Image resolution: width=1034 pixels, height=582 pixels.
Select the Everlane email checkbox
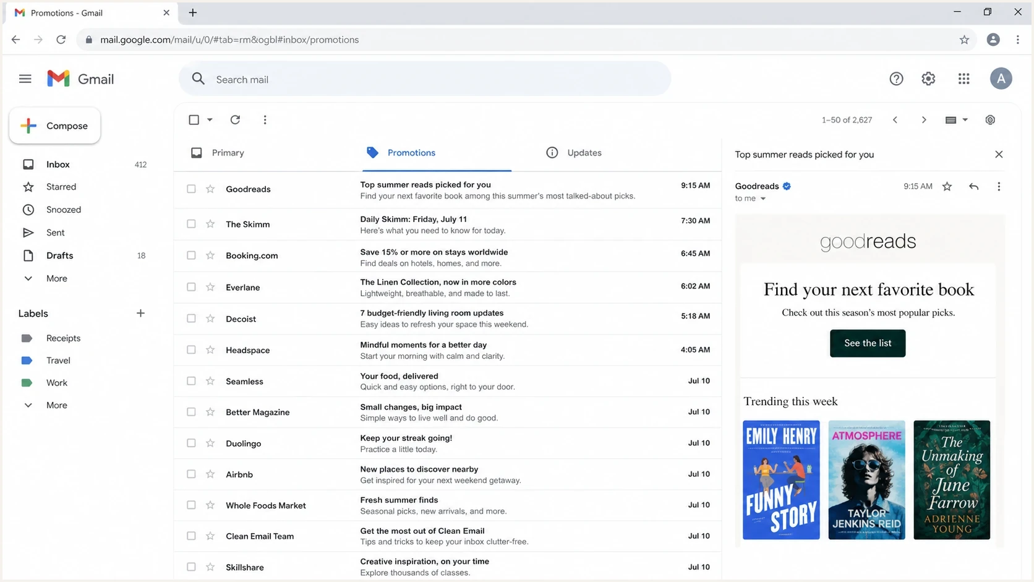pyautogui.click(x=191, y=287)
